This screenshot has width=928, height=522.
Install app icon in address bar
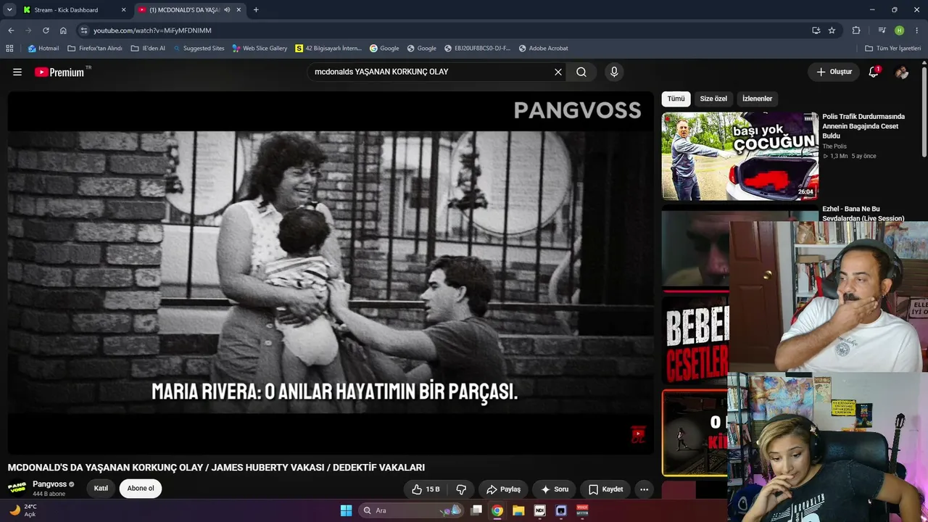click(816, 30)
